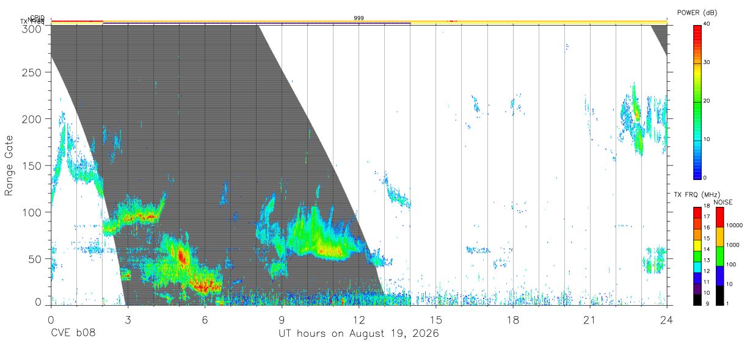750x346 pixels.
Task: Click the 200 tick on Range Gate axis
Action: coord(33,119)
